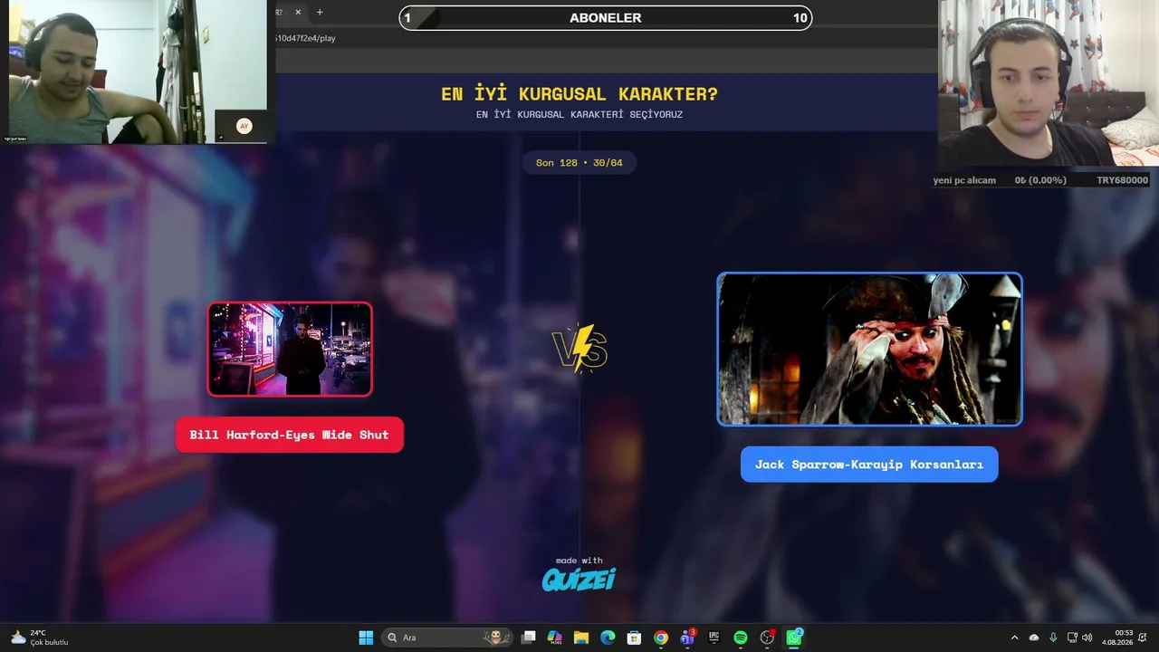Focus the browser address bar URL
Screen dimensions: 1159x652
tap(304, 38)
